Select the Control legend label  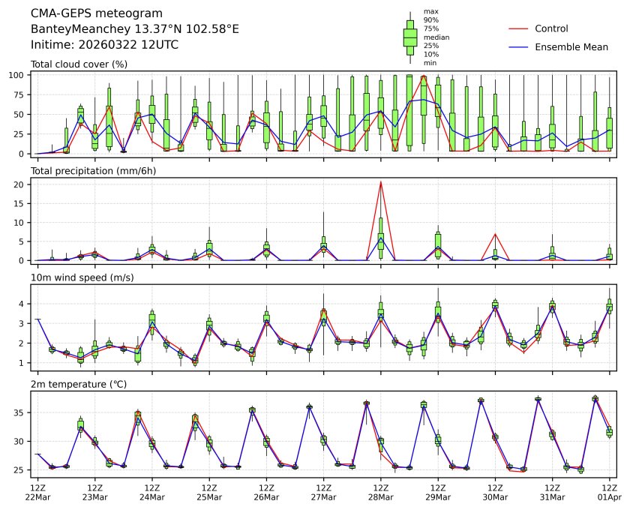pyautogui.click(x=551, y=28)
